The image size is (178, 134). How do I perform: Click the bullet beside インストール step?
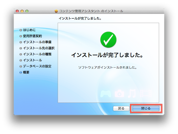[21, 61]
